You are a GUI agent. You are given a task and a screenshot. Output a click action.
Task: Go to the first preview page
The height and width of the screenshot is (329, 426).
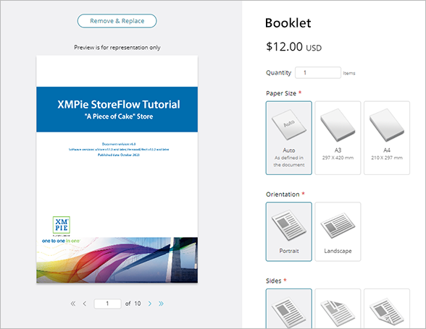tap(72, 304)
